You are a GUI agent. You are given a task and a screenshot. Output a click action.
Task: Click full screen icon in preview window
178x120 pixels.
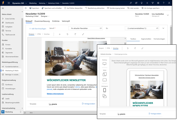tap(142, 48)
